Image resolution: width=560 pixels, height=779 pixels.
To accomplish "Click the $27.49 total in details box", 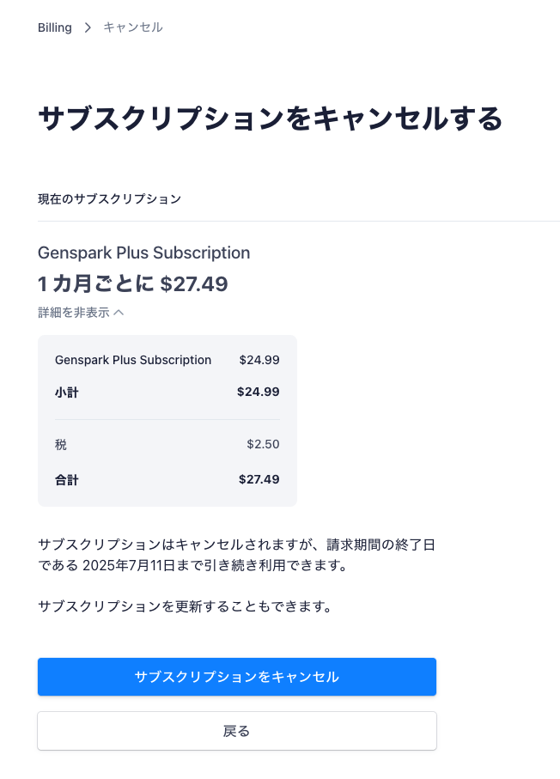I will (x=259, y=479).
